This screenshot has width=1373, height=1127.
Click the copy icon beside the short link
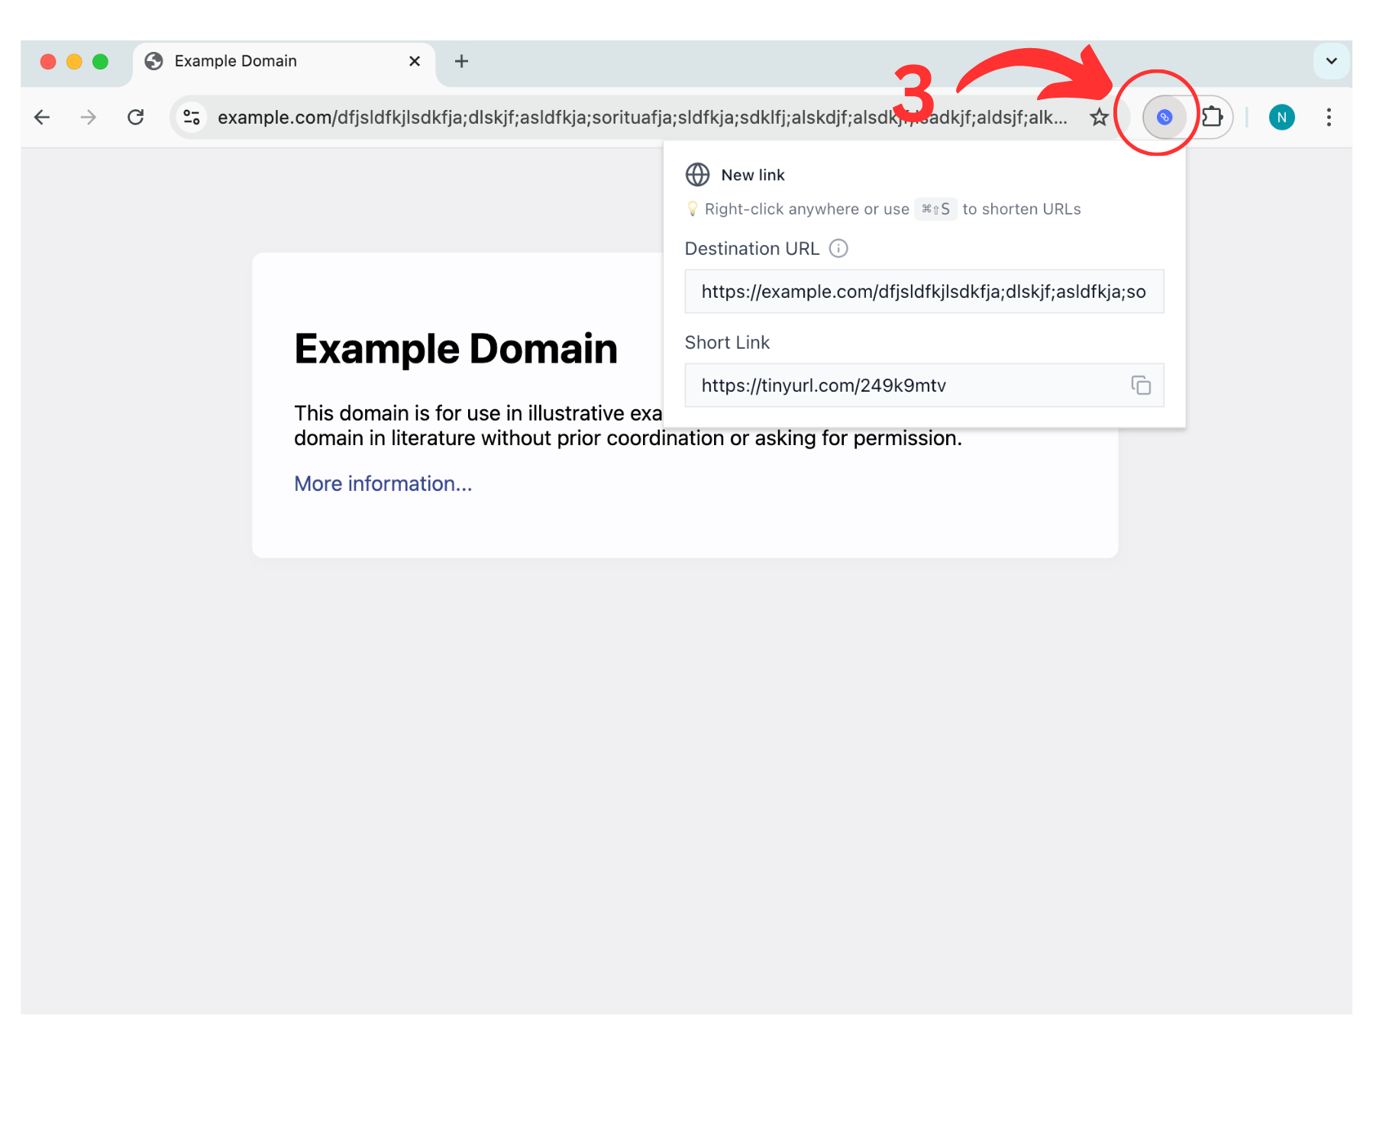[1140, 386]
